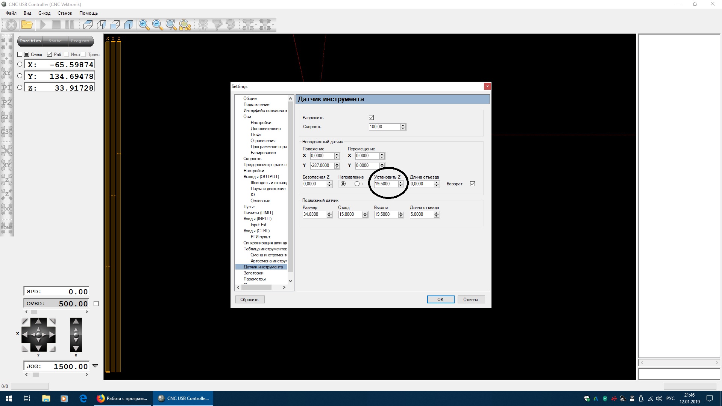Open the JOG speed dropdown arrow
Image resolution: width=722 pixels, height=406 pixels.
(95, 366)
